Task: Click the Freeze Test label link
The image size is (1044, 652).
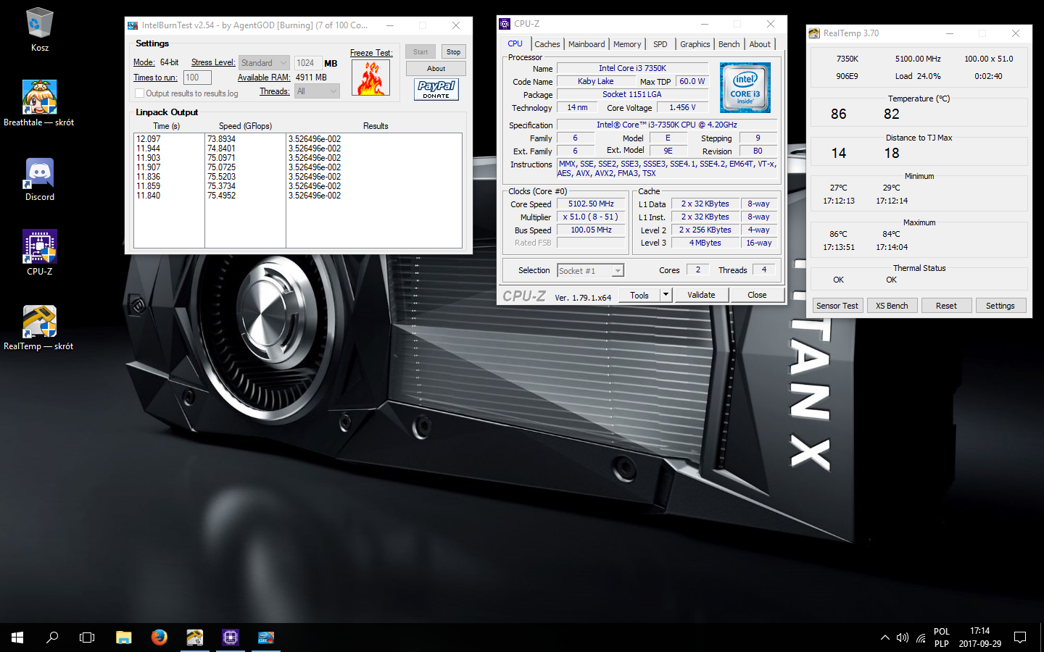Action: [x=371, y=53]
